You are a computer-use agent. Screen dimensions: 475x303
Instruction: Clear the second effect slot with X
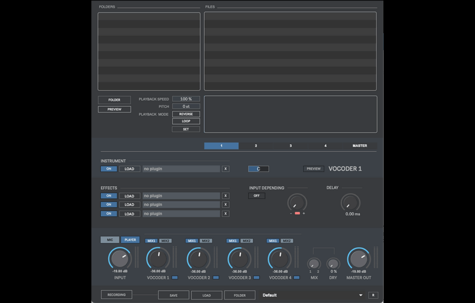coord(226,205)
